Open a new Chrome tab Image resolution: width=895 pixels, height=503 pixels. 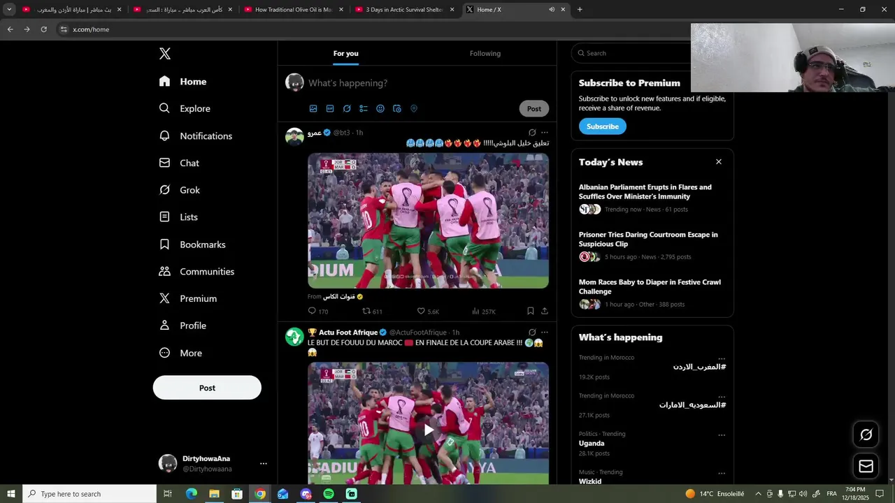coord(580,10)
